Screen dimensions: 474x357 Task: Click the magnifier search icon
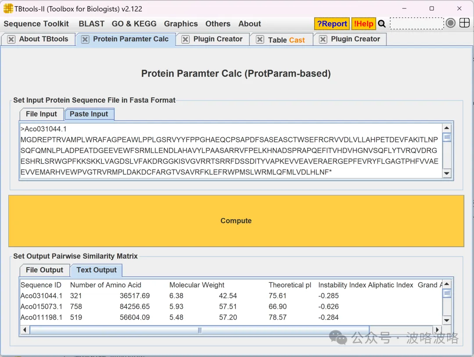(x=382, y=24)
